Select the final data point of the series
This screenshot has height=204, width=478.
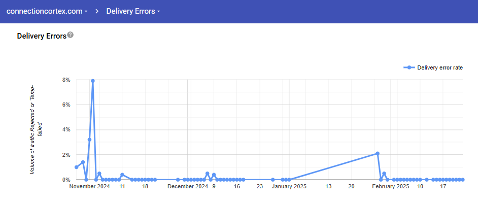pos(463,180)
